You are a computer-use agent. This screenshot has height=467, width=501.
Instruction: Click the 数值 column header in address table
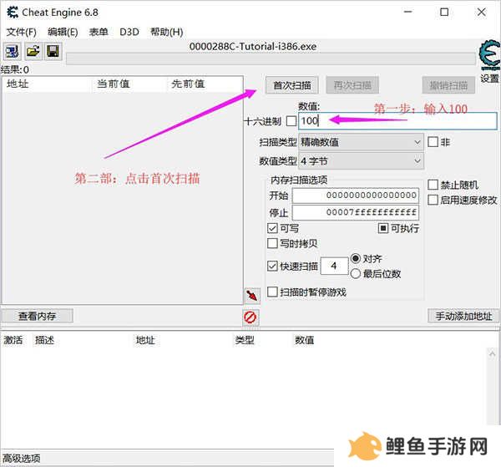click(x=304, y=340)
